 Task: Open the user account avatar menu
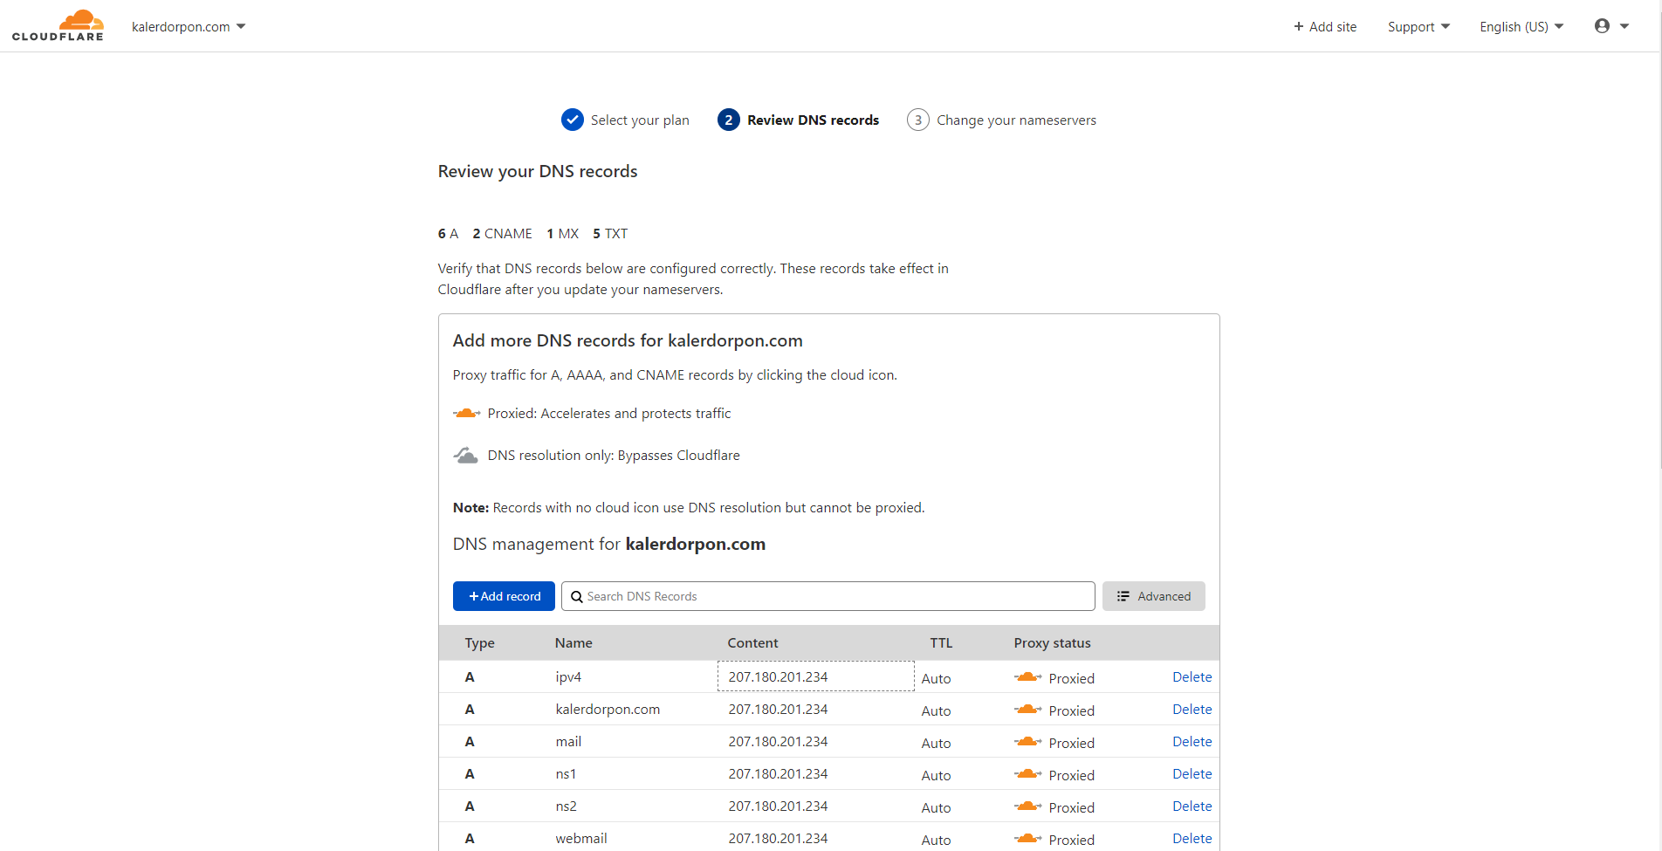pyautogui.click(x=1602, y=26)
